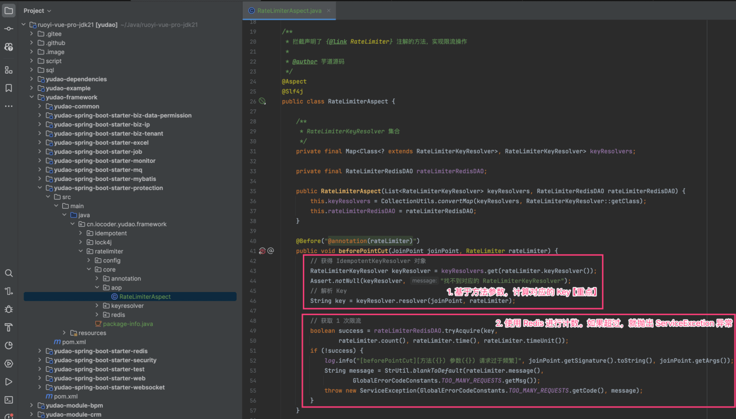The image size is (736, 419).
Task: Click the Bookmarks sidebar icon
Action: coord(9,88)
